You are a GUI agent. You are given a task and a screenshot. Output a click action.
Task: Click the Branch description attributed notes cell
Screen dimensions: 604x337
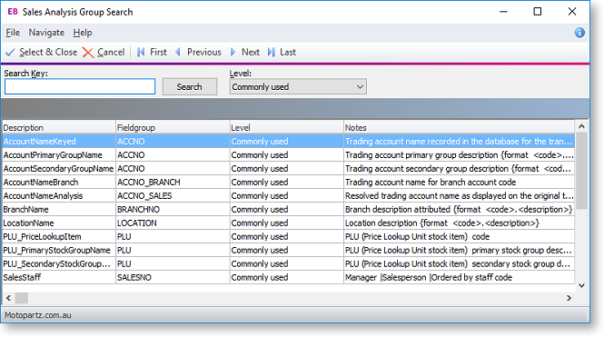coord(459,209)
